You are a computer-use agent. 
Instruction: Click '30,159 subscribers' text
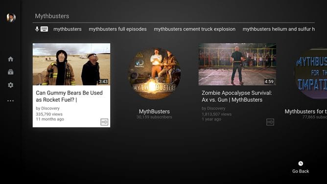pyautogui.click(x=154, y=117)
